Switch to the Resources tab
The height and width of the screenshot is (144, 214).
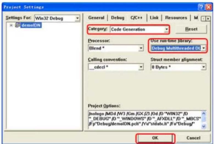click(x=176, y=18)
